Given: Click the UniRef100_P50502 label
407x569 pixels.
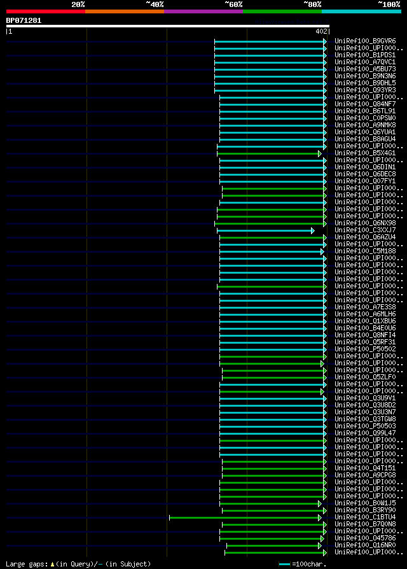Looking at the screenshot, I should tap(365, 349).
